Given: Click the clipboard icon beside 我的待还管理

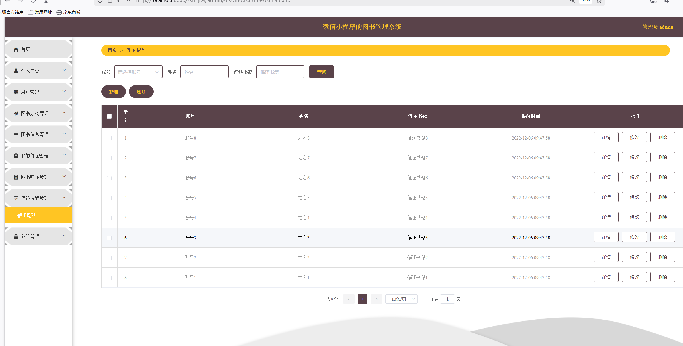Looking at the screenshot, I should point(16,156).
